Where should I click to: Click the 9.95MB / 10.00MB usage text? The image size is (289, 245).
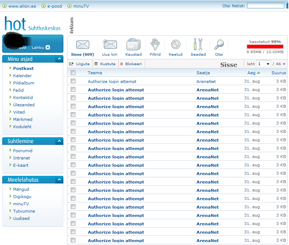click(265, 52)
